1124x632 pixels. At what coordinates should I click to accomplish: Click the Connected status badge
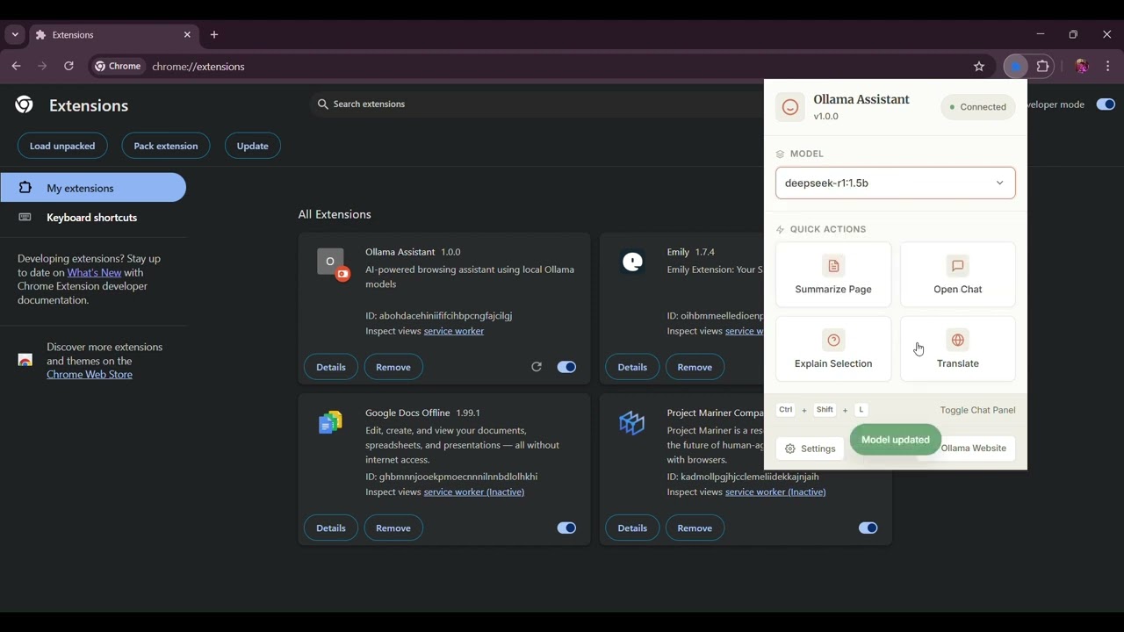tap(978, 107)
